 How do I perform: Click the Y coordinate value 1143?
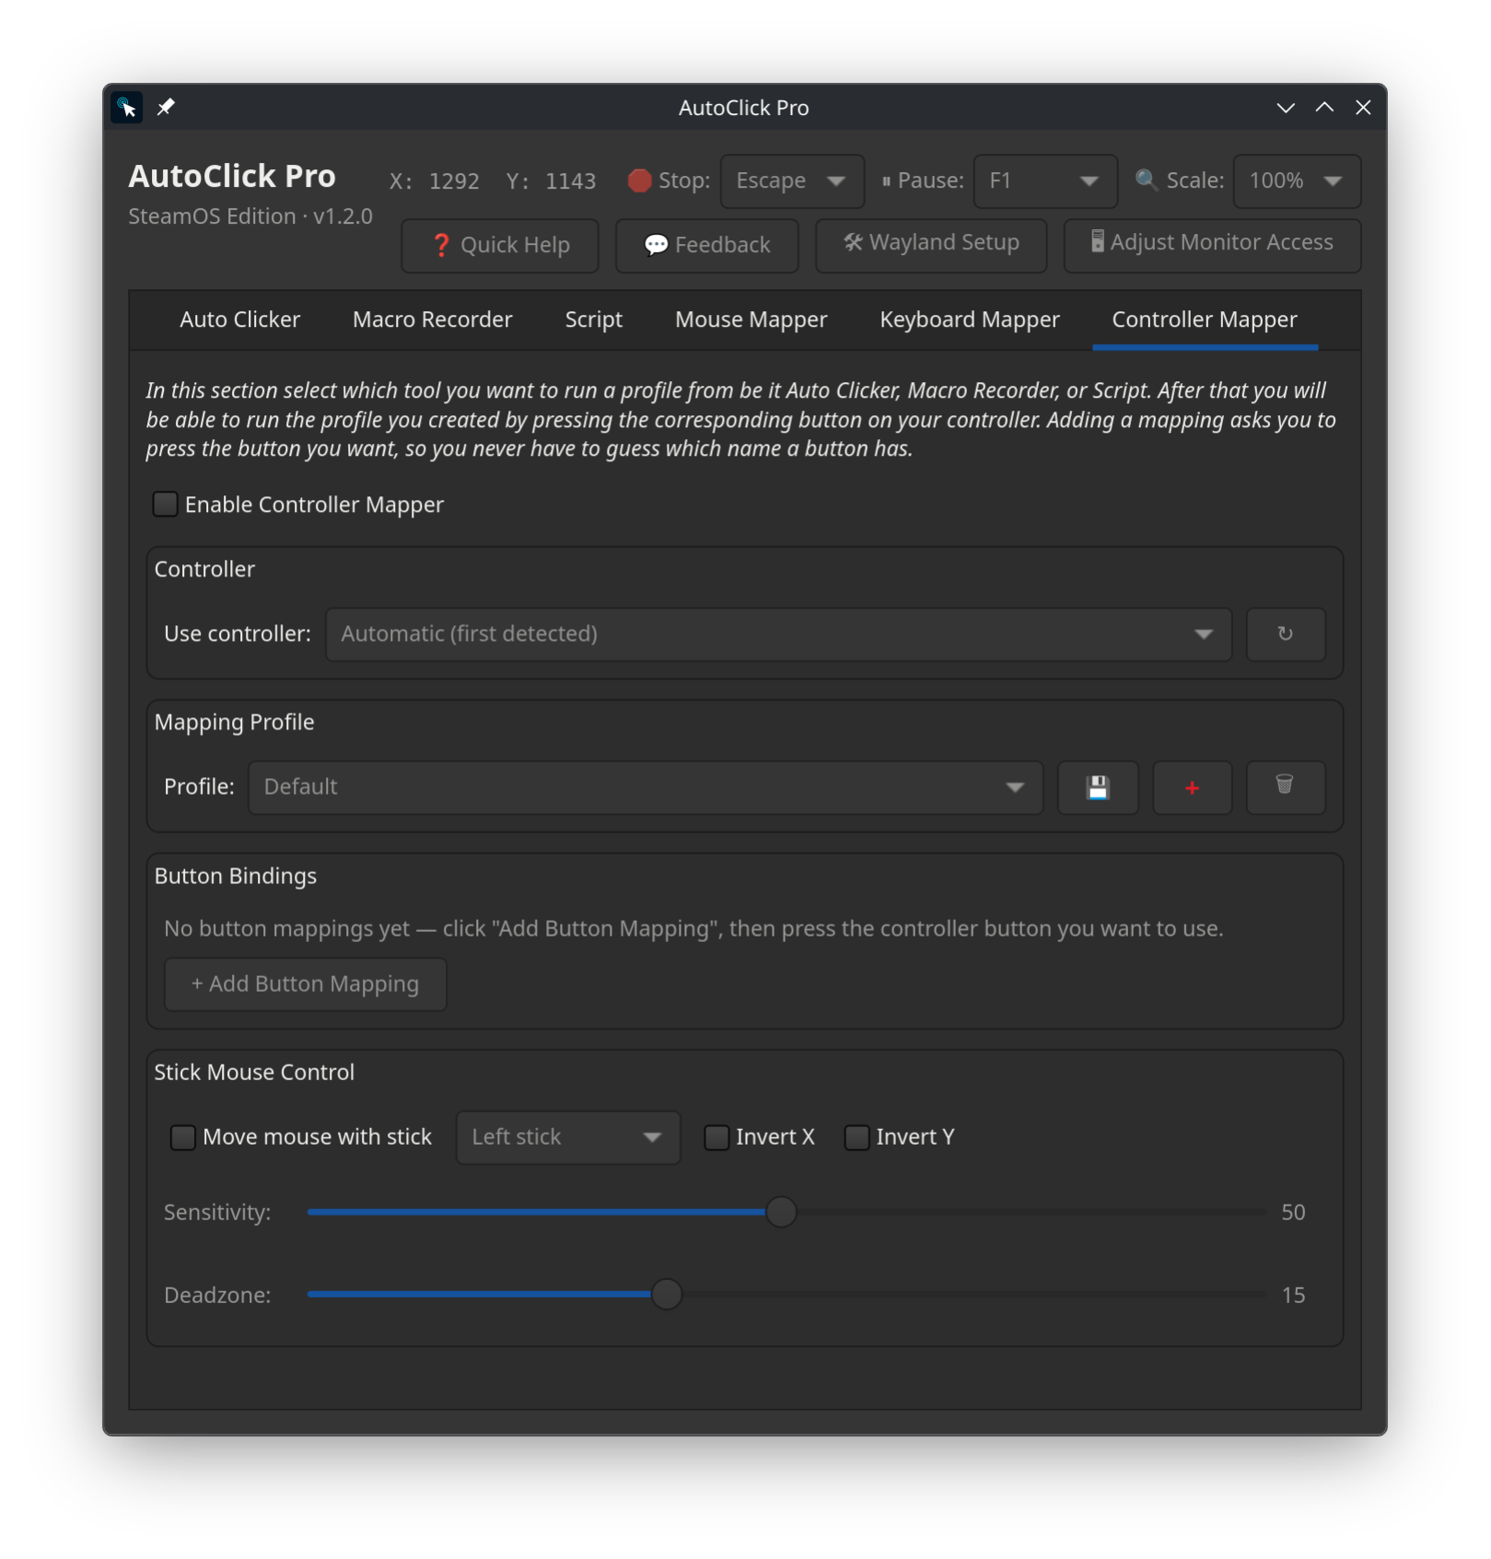pos(570,180)
